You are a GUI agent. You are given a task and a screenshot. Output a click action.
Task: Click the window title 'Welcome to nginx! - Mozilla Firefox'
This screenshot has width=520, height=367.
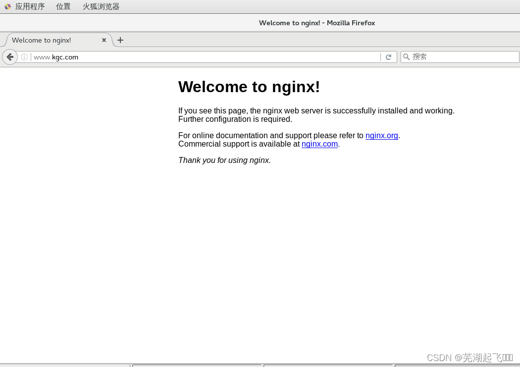point(317,23)
